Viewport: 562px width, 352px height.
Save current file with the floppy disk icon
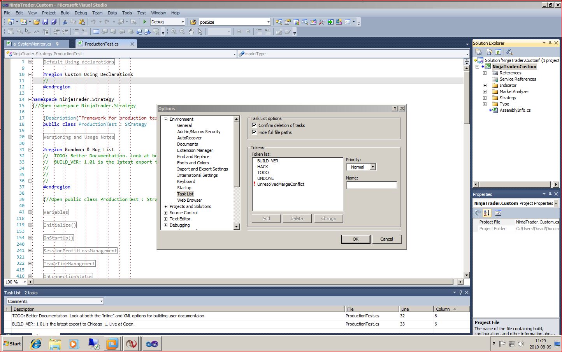click(x=45, y=22)
